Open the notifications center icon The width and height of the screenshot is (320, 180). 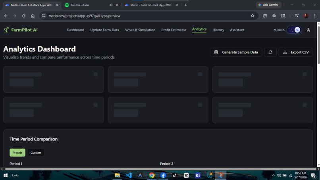(x=313, y=175)
